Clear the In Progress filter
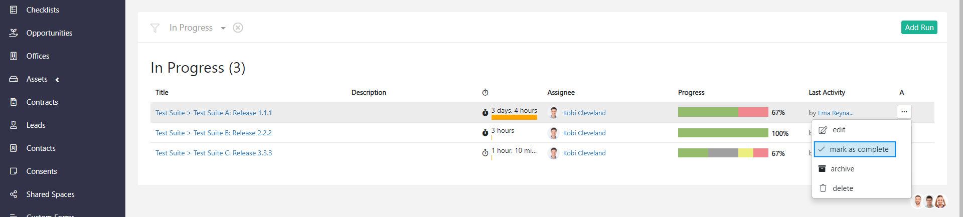Viewport: 963px width, 217px height. tap(238, 28)
